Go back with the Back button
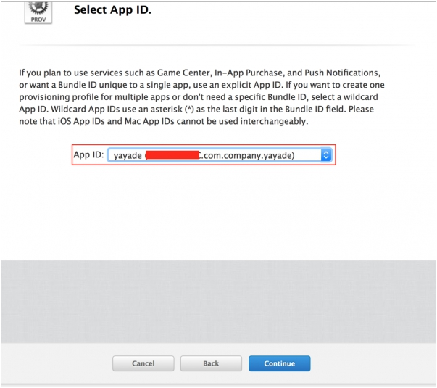This screenshot has width=437, height=388. [210, 363]
